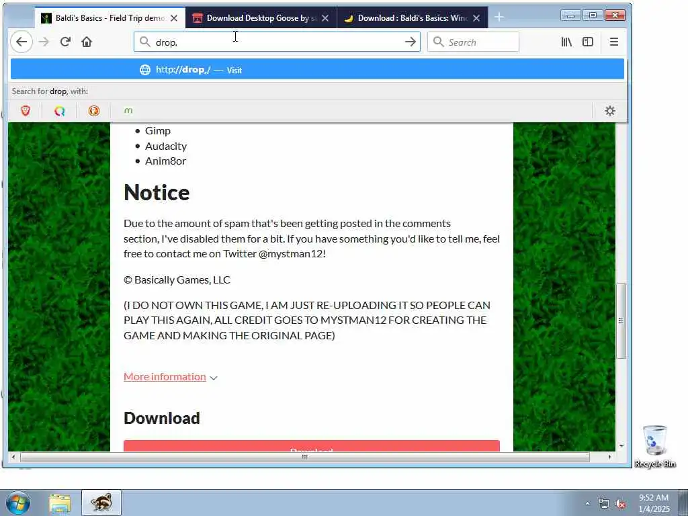Show hidden system tray icons
Image resolution: width=688 pixels, height=516 pixels.
coord(587,503)
